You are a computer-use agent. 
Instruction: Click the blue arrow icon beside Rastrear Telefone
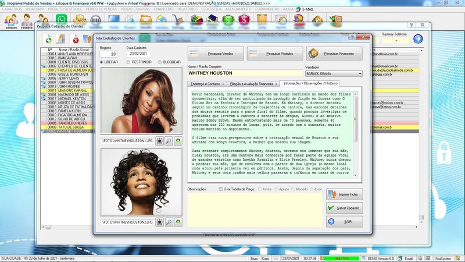(x=418, y=38)
